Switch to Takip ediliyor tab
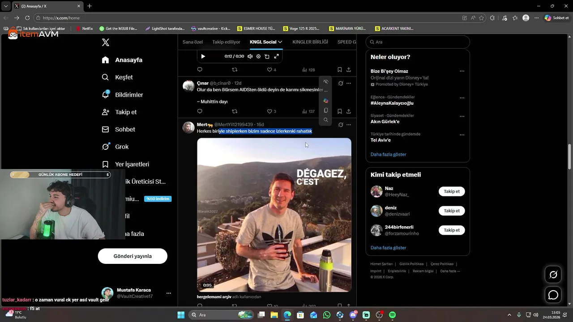This screenshot has width=573, height=322. (x=226, y=42)
